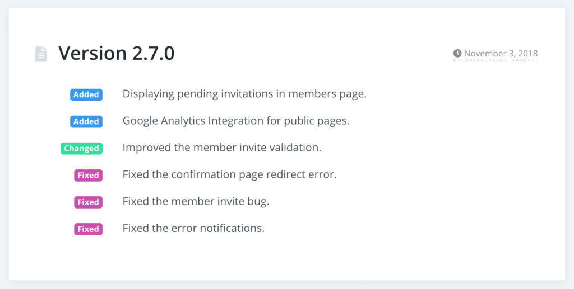Click the Added badge for pending invitations
The width and height of the screenshot is (574, 289).
tap(86, 94)
